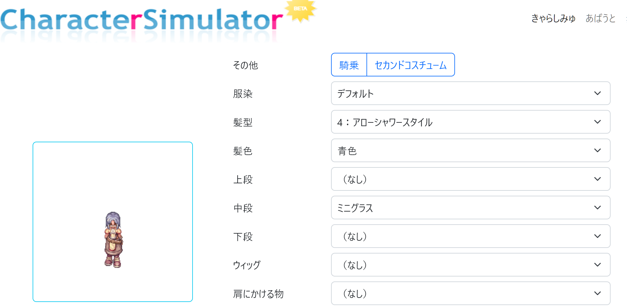The width and height of the screenshot is (627, 306).
Task: Click the chevron arrow on 服染 select
Action: [x=597, y=94]
